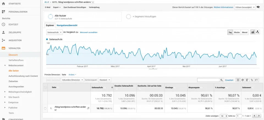Click the Personalisieren dashboard icon

3,12
